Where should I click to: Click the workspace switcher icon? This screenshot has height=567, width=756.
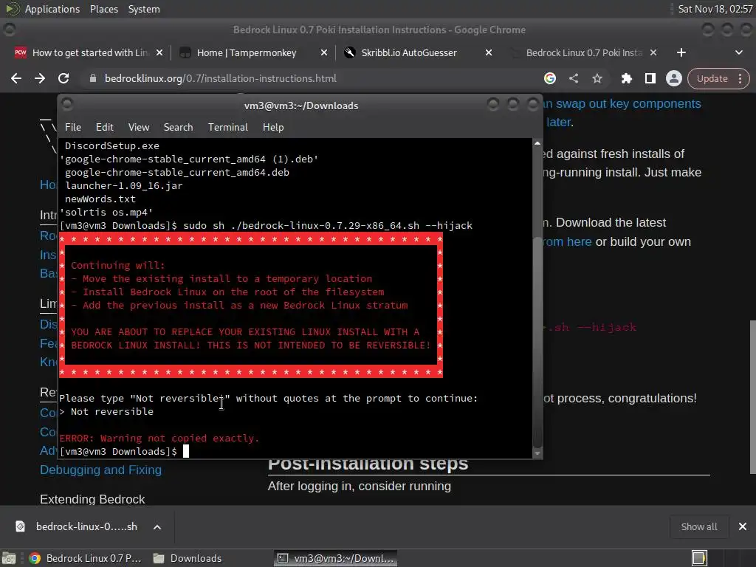pos(699,558)
